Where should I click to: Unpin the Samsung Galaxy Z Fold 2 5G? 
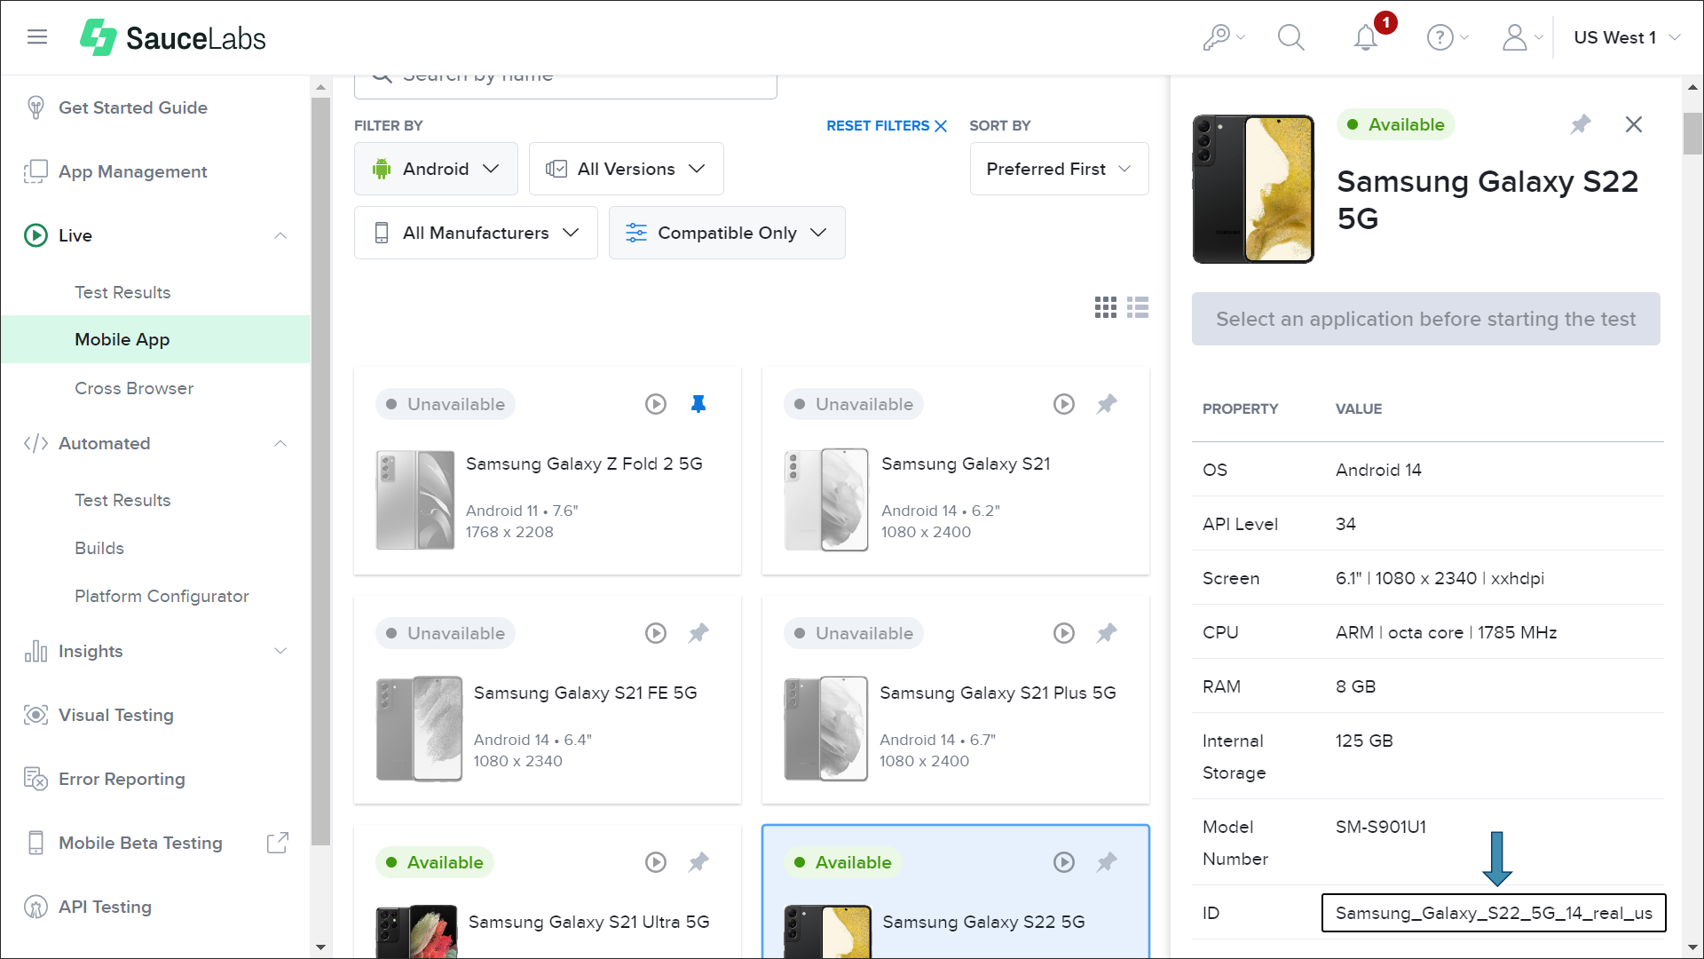tap(698, 404)
